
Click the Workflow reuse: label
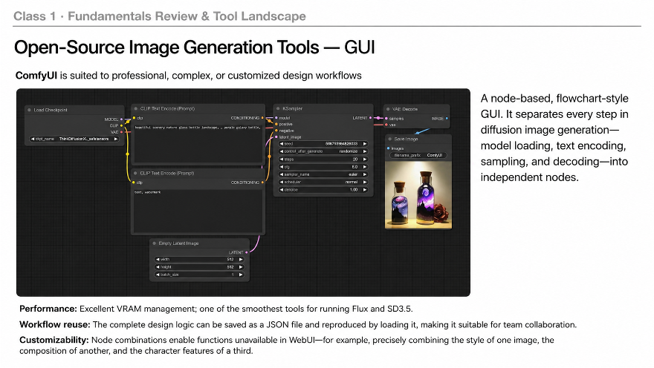55,325
